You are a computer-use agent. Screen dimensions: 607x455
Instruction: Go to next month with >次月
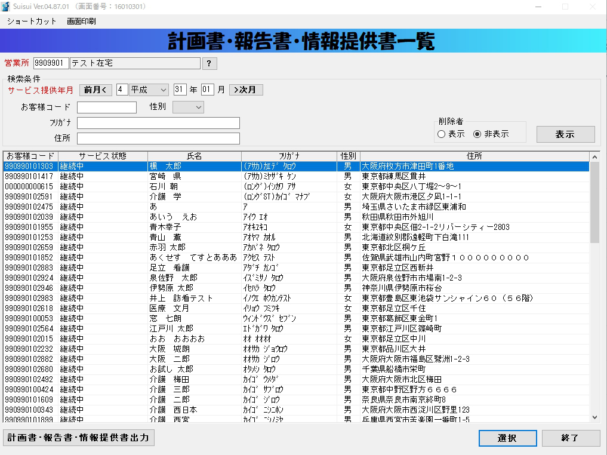pos(247,90)
